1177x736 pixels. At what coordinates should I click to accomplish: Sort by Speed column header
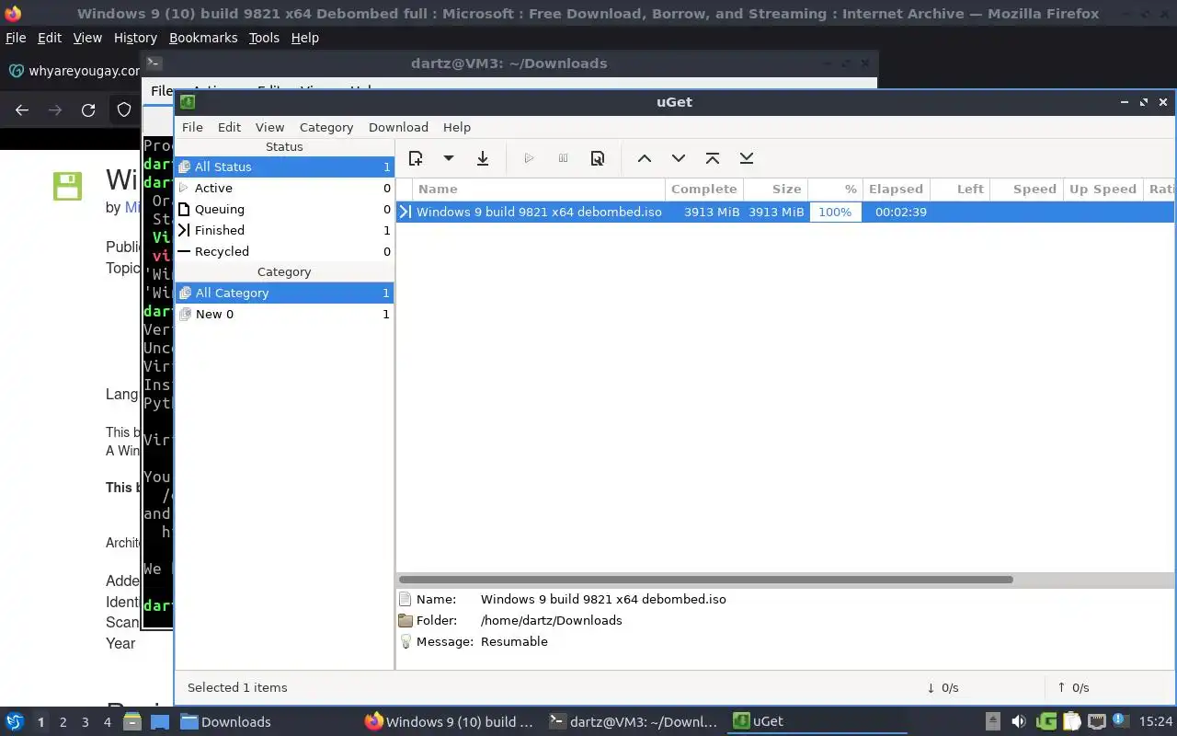[x=1026, y=189]
